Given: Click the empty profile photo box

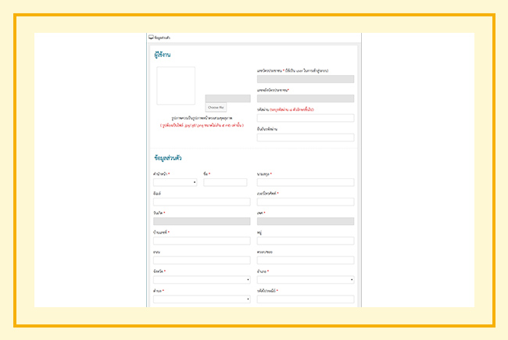Looking at the screenshot, I should pos(176,86).
